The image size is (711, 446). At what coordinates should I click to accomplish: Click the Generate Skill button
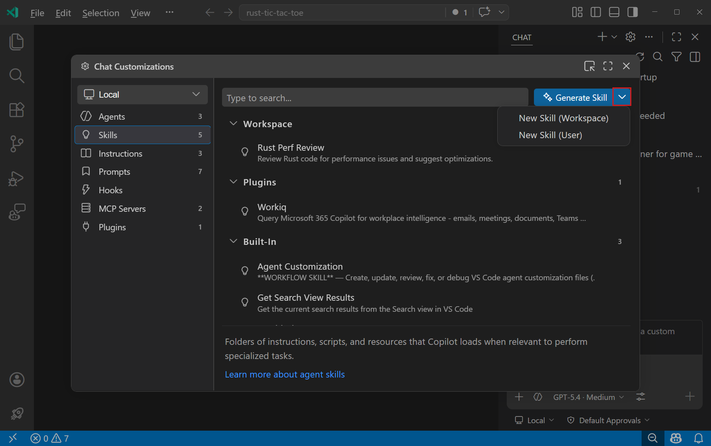[574, 97]
